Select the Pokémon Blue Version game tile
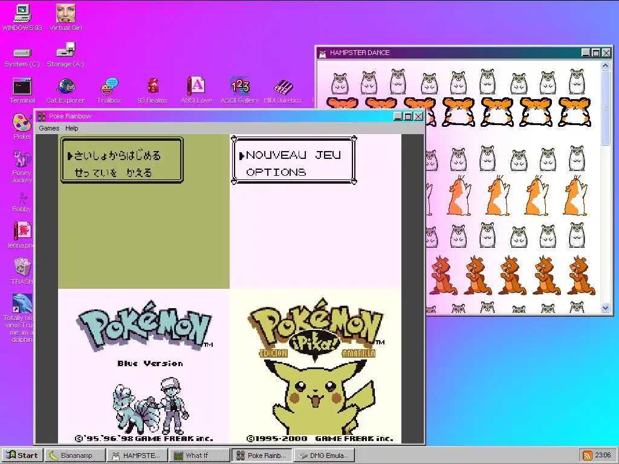The width and height of the screenshot is (619, 464). coord(144,366)
